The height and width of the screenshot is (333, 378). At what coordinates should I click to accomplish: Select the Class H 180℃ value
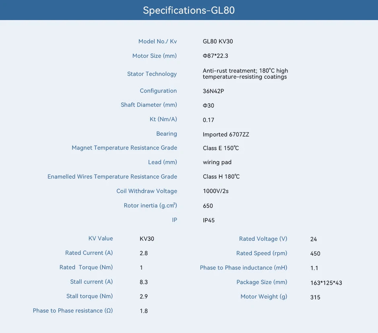coord(221,177)
